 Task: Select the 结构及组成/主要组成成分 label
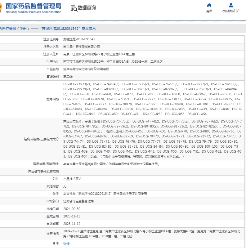(41, 139)
